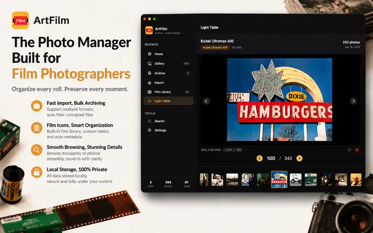The height and width of the screenshot is (233, 373).
Task: Click the Kodak Ultramax 400 roll title
Action: point(217,41)
